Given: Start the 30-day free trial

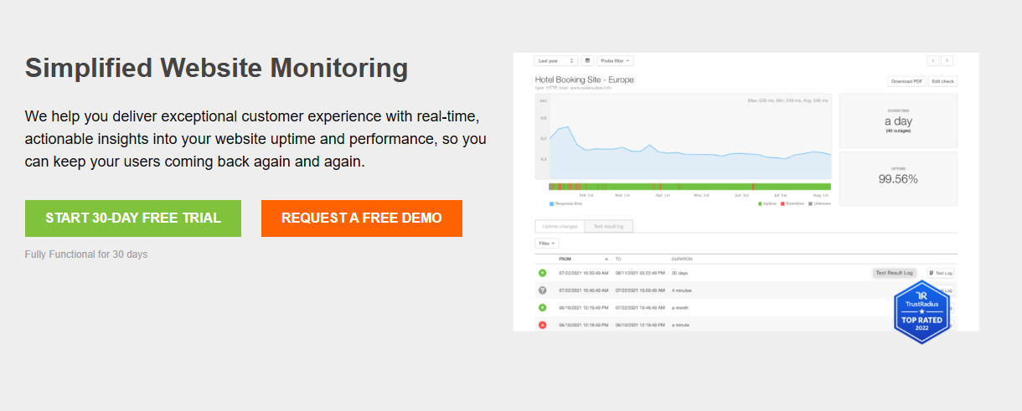Looking at the screenshot, I should point(133,218).
